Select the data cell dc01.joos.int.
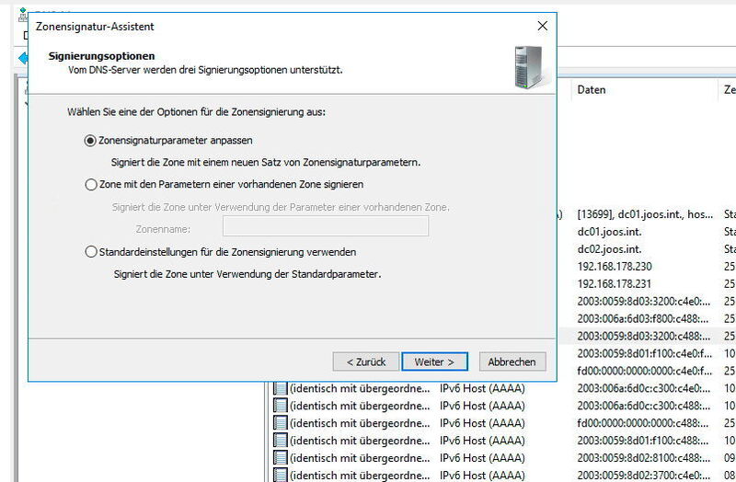736x482 pixels. [x=609, y=232]
